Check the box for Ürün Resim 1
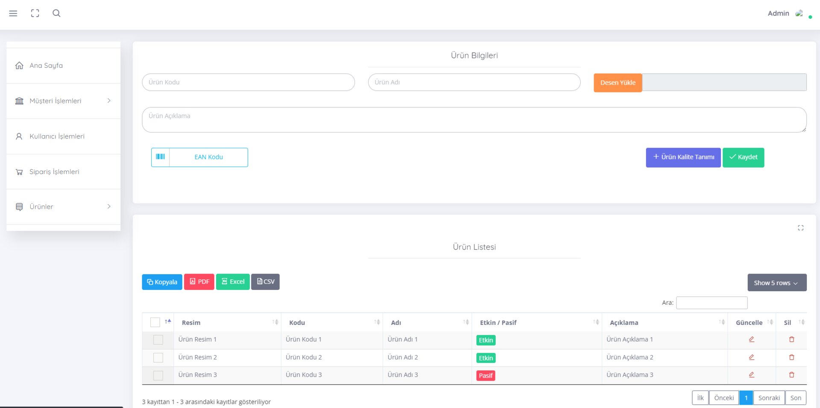 click(158, 340)
